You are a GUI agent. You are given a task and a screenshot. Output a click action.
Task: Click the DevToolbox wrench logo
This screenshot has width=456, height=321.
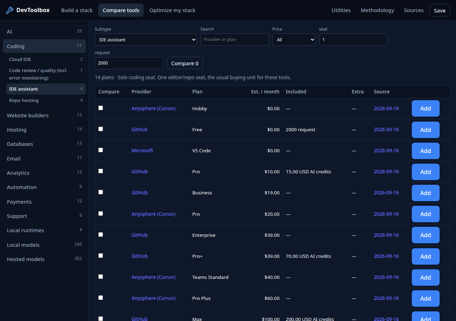tap(10, 10)
